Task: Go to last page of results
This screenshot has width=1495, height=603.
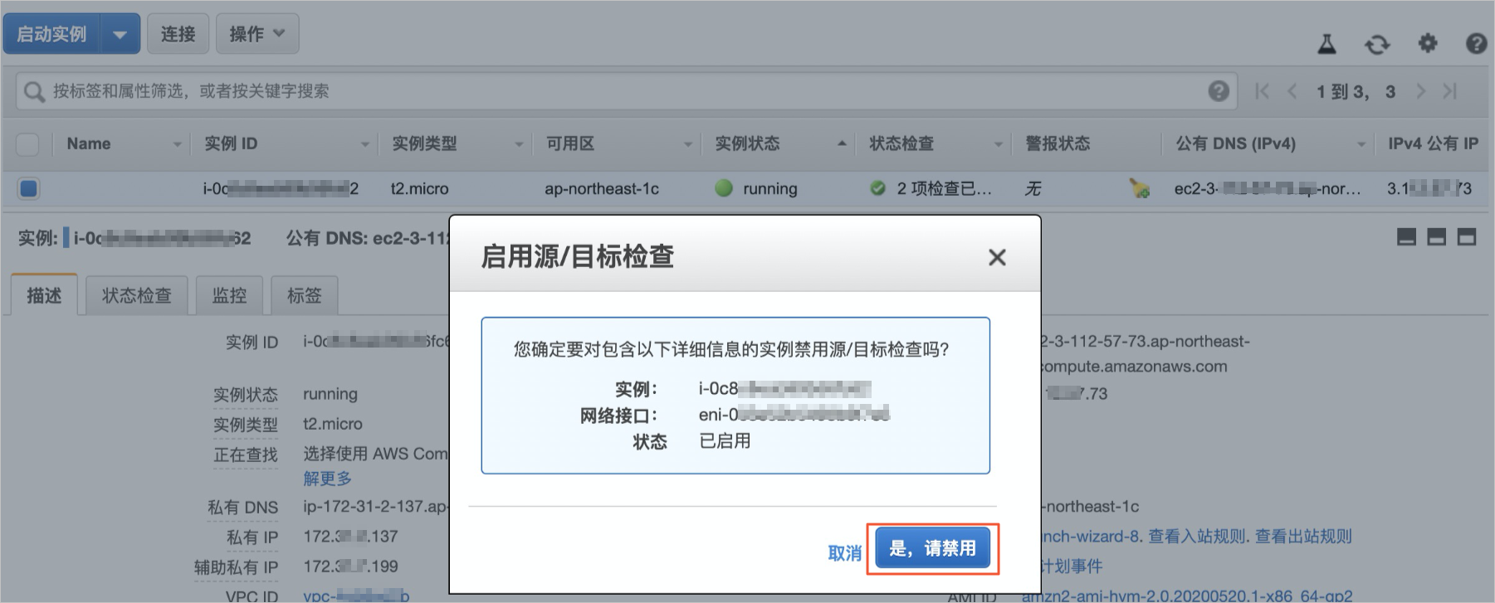Action: [1449, 91]
